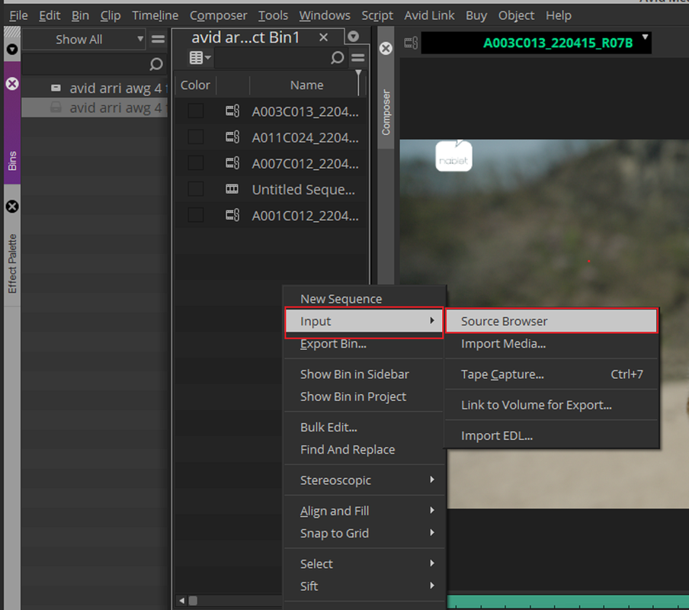The width and height of the screenshot is (689, 610).
Task: Toggle color box for A003C013 clip
Action: point(196,111)
